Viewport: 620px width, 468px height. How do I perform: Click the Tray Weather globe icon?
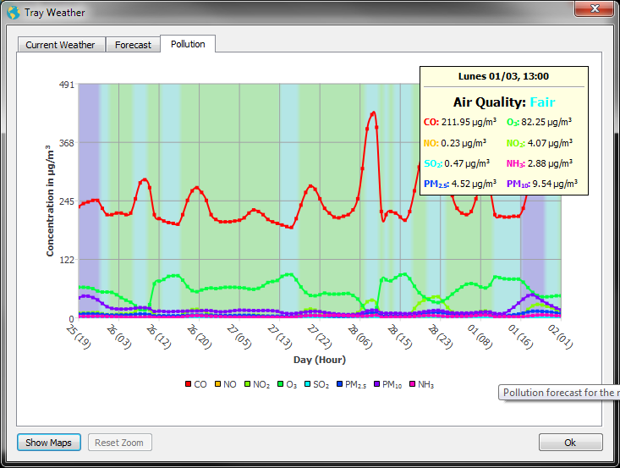pos(13,13)
